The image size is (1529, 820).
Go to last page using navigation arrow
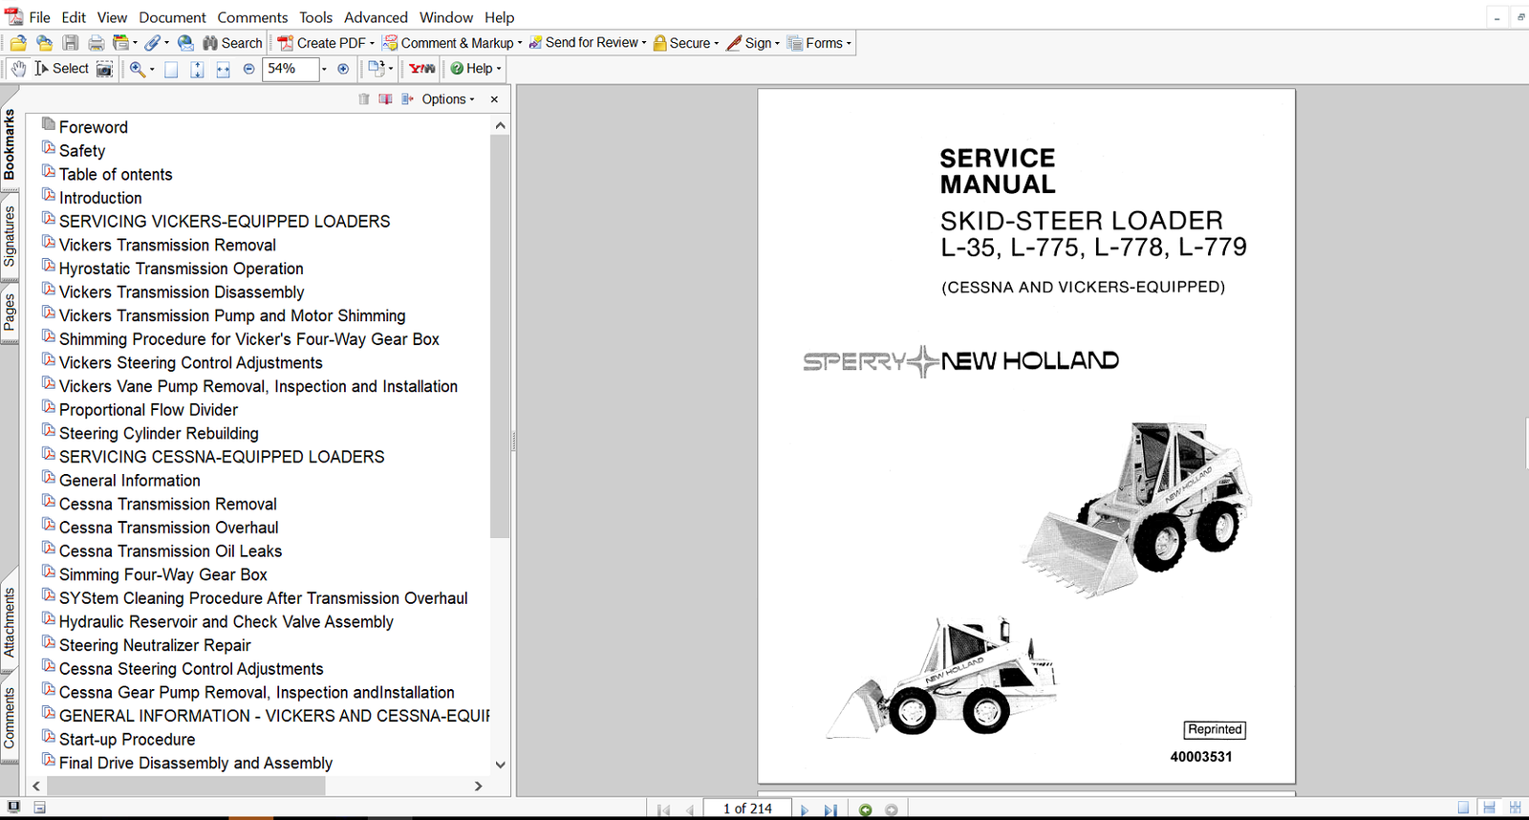point(830,809)
